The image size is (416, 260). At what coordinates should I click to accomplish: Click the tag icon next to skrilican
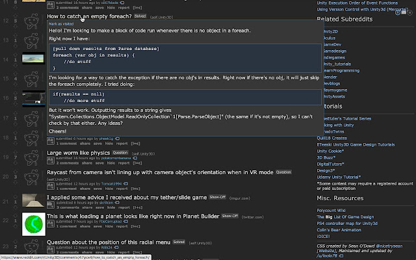[x=117, y=203]
